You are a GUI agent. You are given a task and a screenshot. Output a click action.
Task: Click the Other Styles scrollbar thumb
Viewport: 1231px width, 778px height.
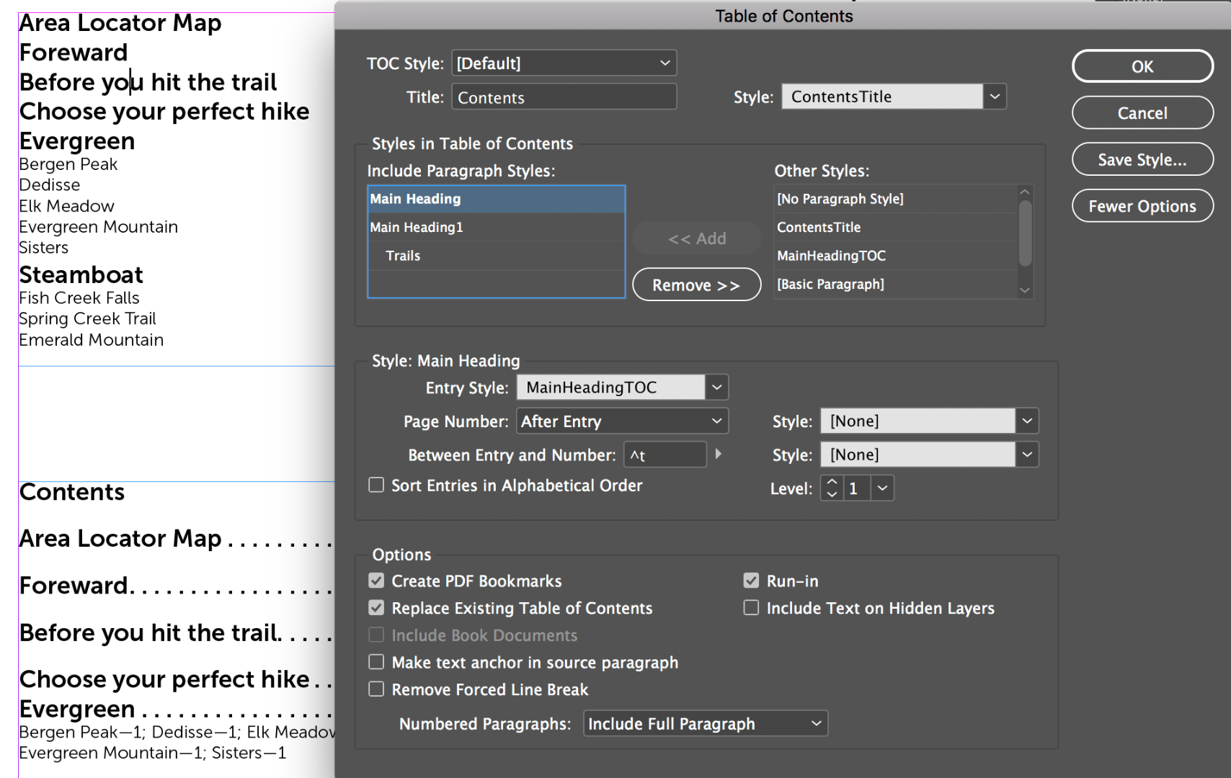[x=1025, y=233]
